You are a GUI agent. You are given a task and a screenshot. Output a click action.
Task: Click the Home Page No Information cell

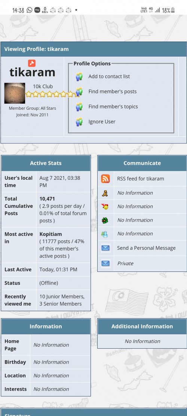(x=60, y=345)
